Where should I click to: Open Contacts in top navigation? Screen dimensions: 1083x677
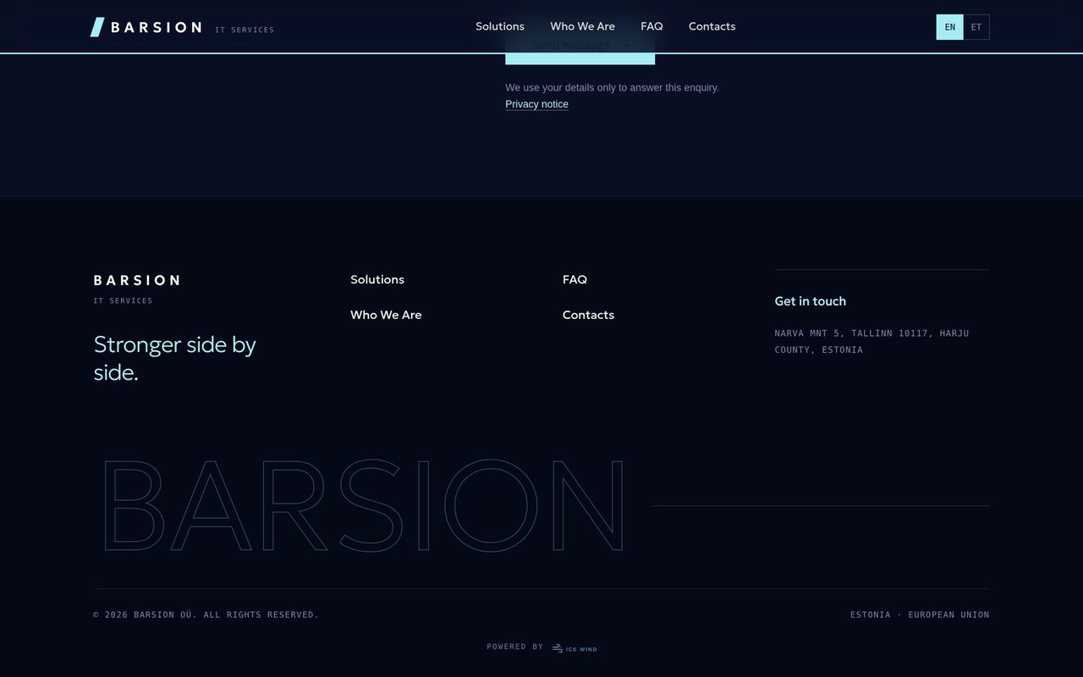712,26
